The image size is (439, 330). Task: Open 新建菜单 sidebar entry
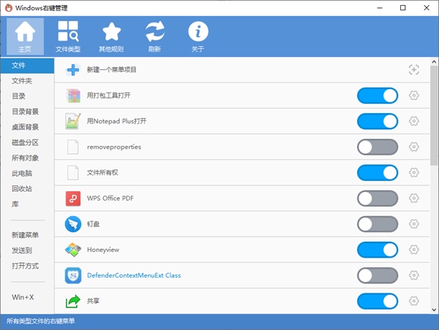click(x=28, y=235)
